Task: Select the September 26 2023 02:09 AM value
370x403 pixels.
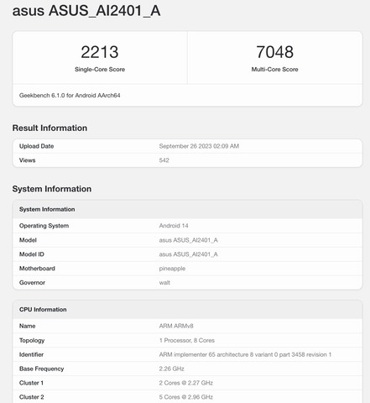Action: click(199, 146)
